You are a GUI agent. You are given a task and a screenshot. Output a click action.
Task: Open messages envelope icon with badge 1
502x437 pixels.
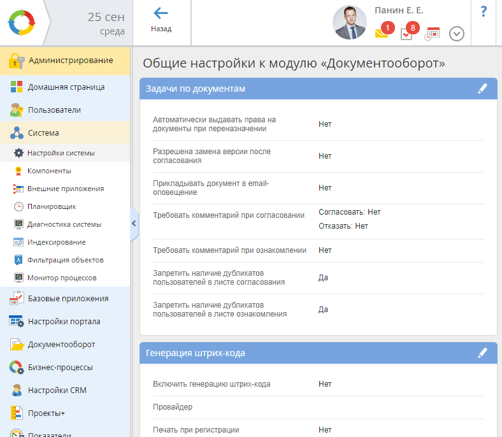(382, 33)
